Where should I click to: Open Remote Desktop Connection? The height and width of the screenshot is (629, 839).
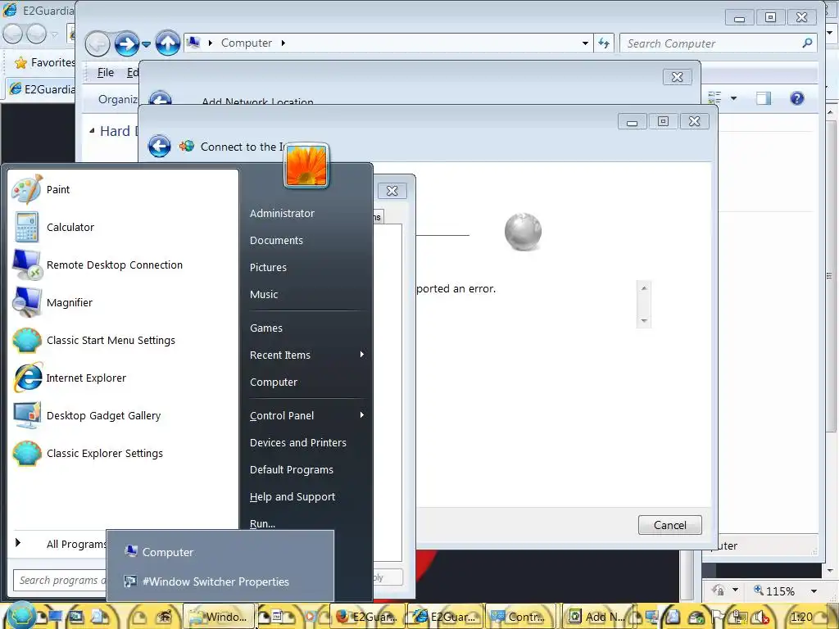click(123, 265)
